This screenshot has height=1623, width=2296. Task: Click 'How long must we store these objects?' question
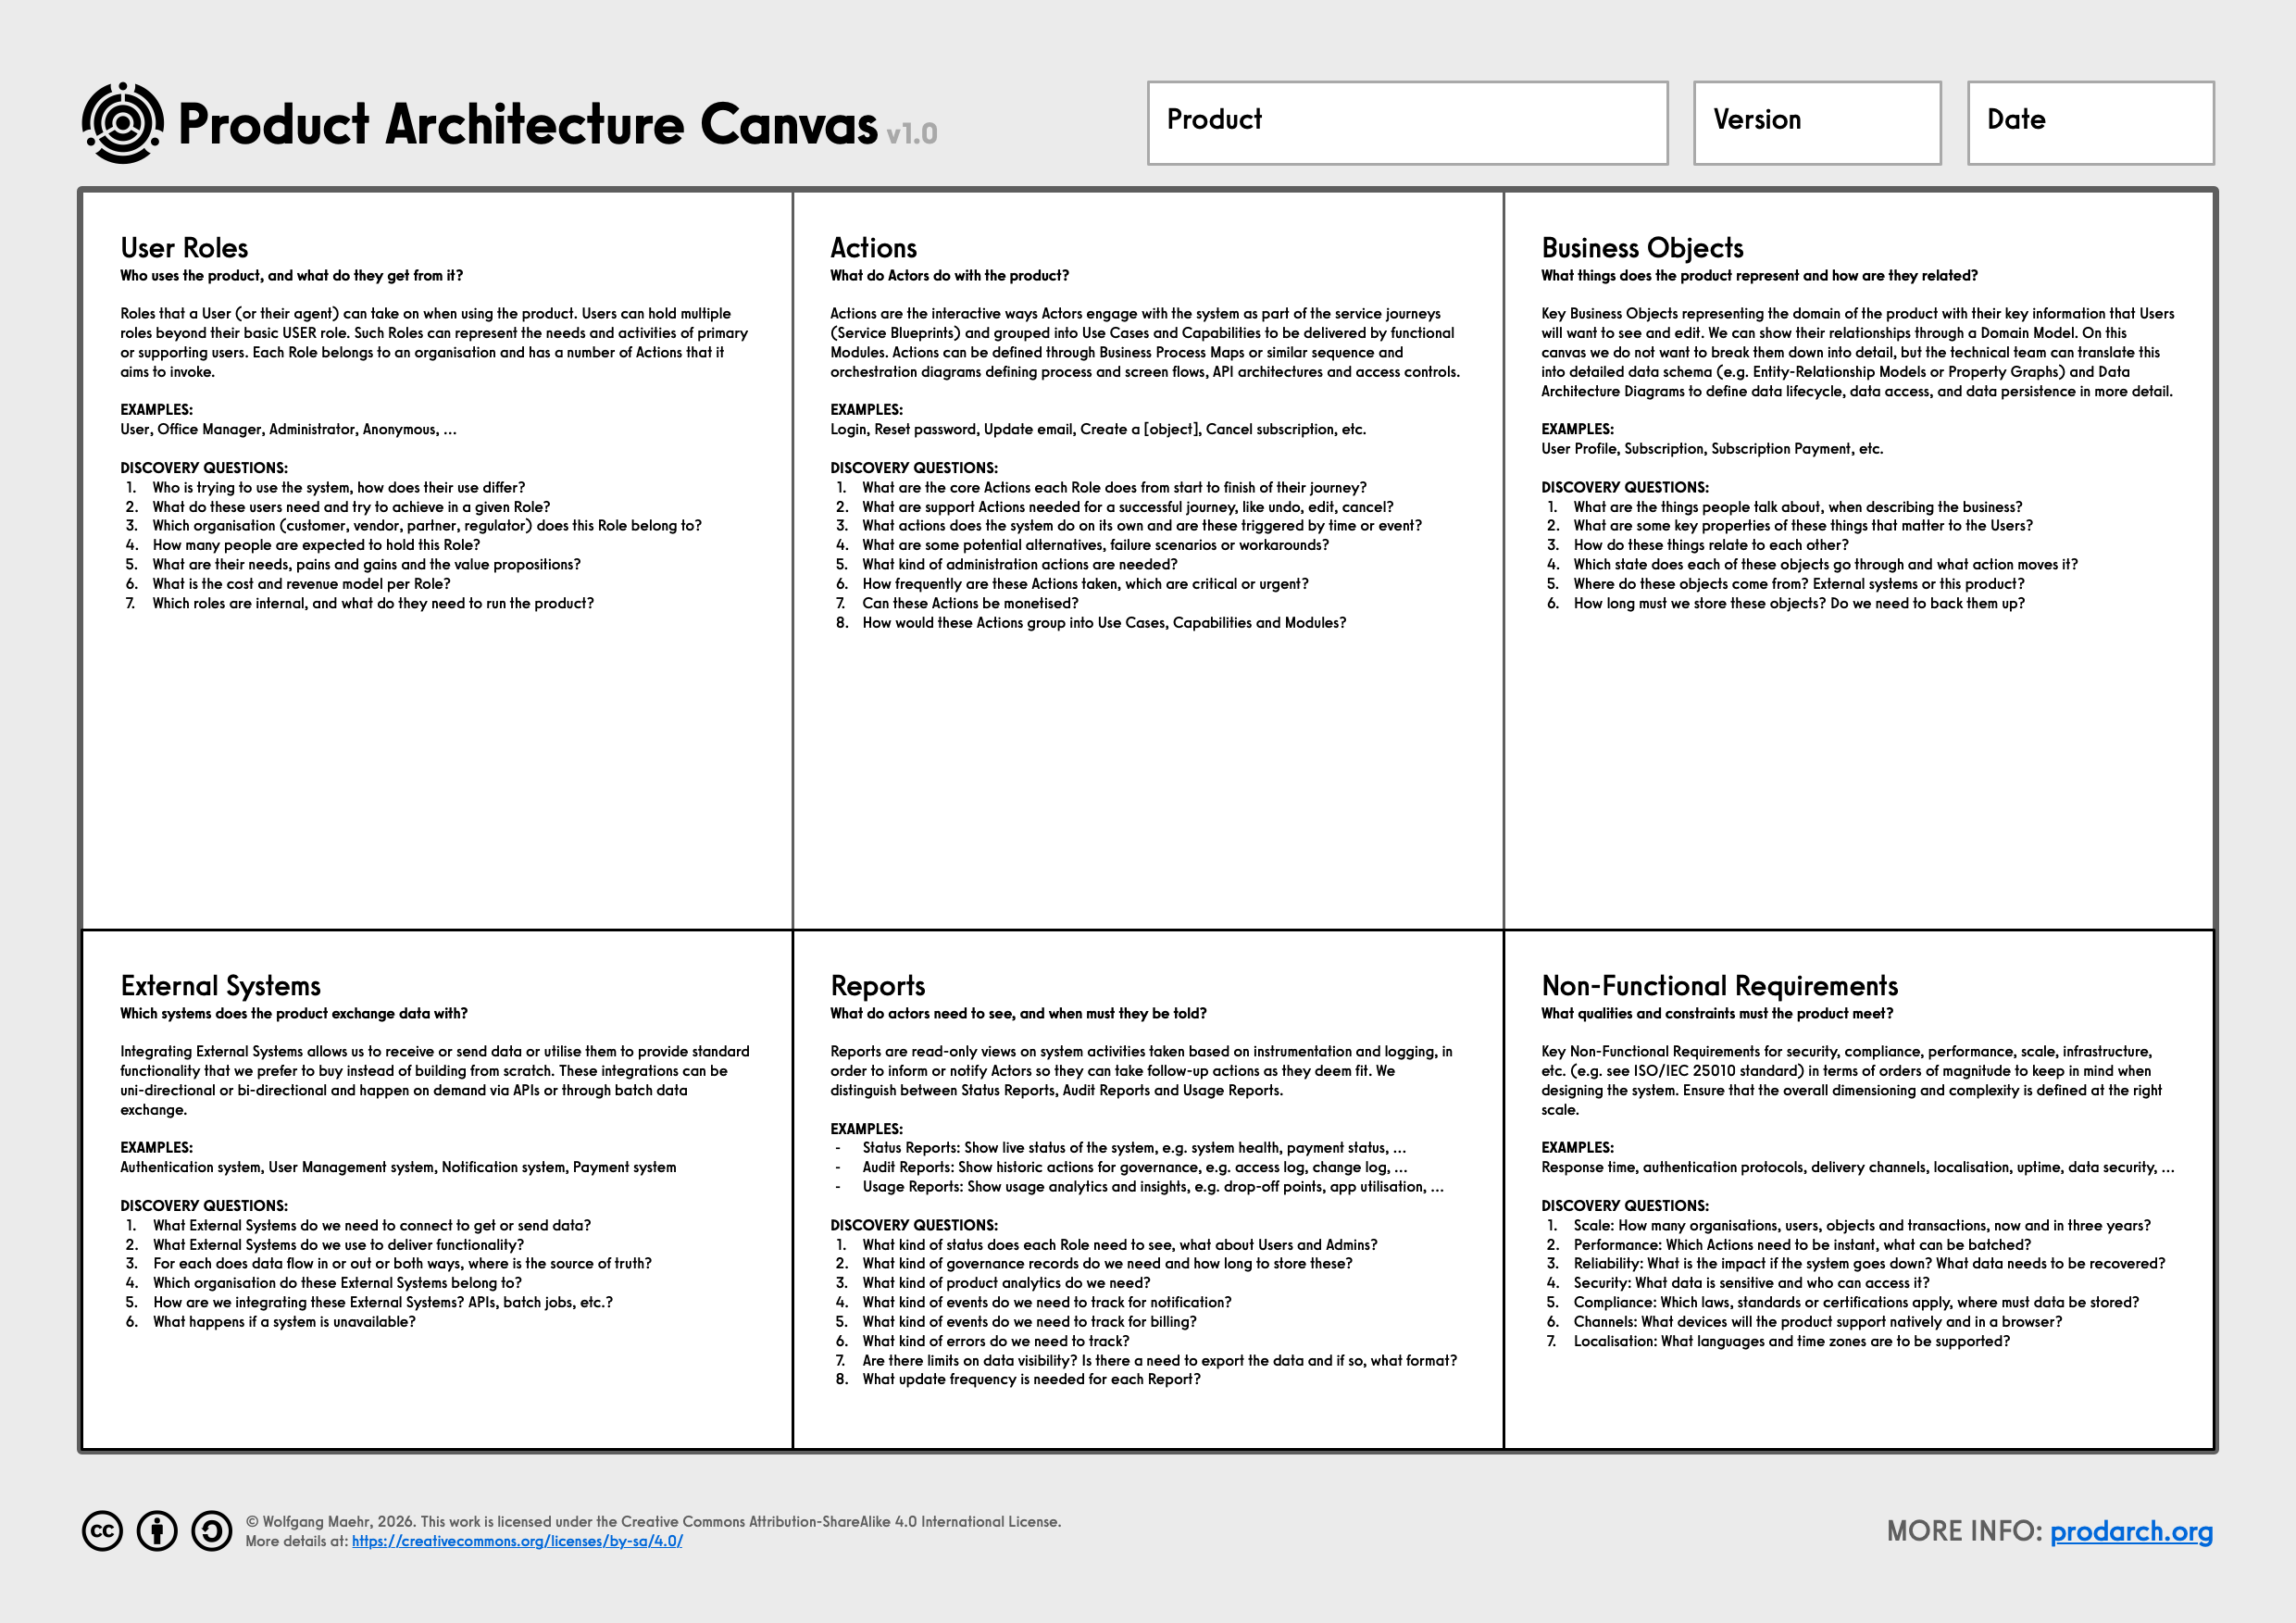tap(1799, 604)
